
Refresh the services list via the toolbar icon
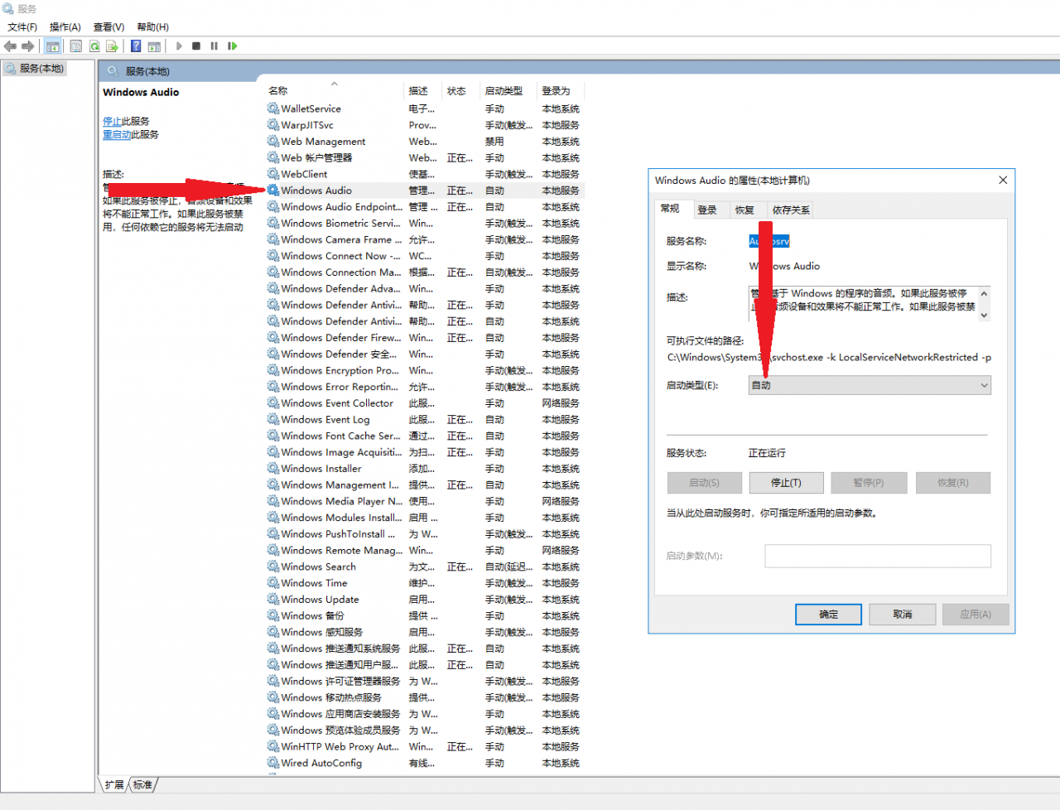[x=94, y=46]
